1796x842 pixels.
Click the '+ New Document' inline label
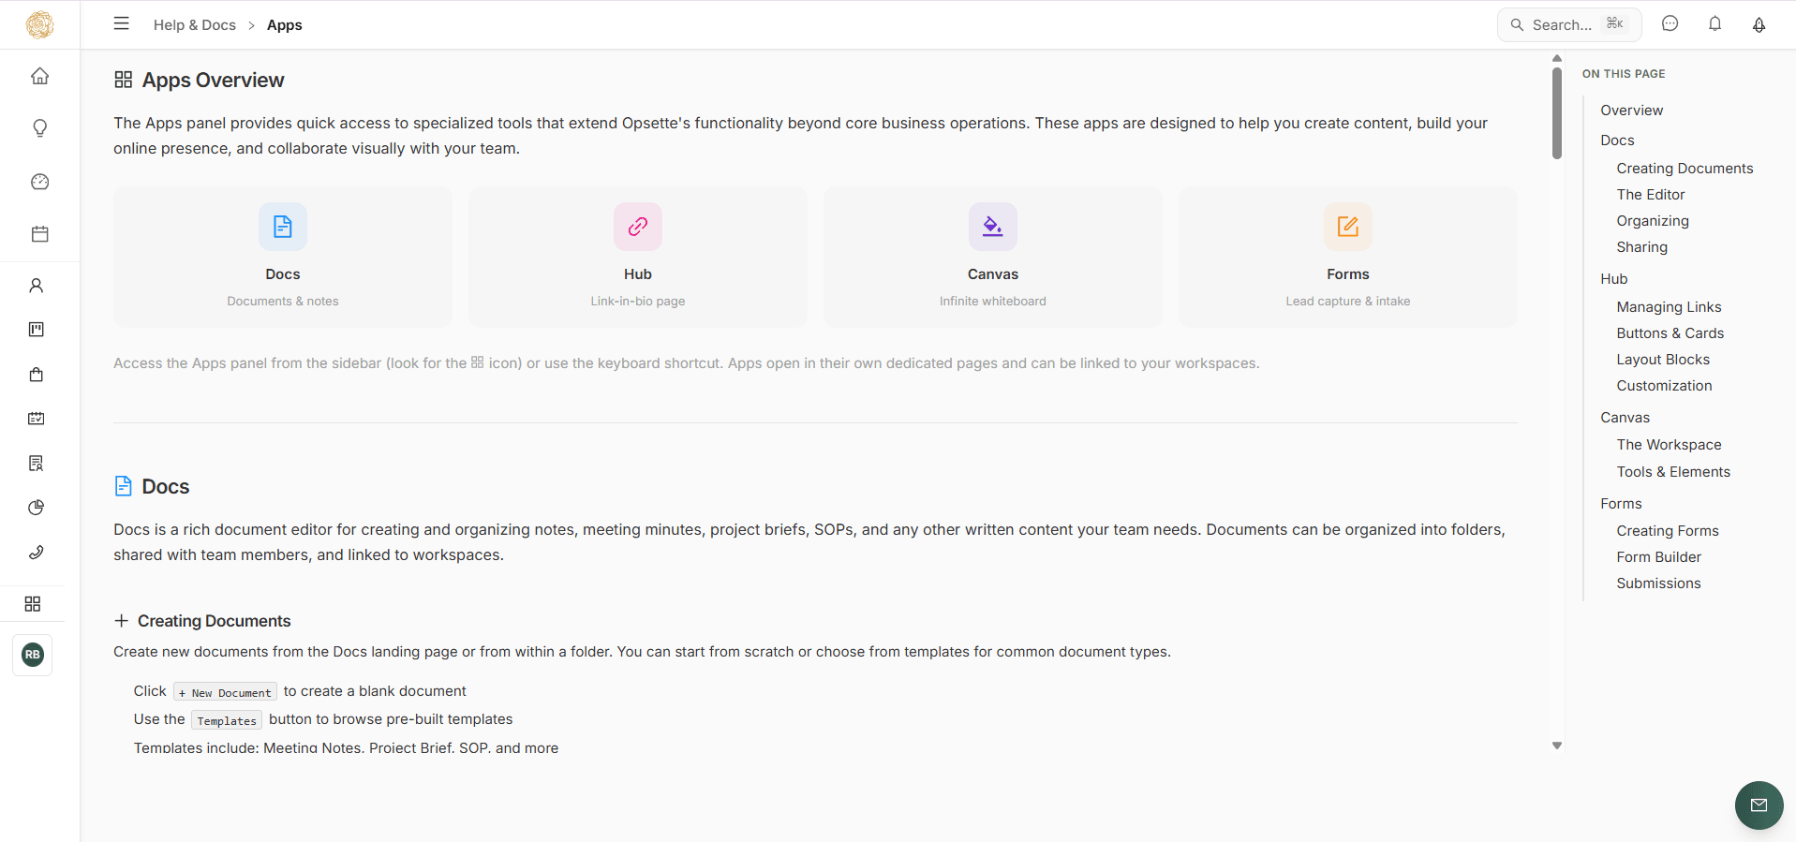pyautogui.click(x=225, y=692)
